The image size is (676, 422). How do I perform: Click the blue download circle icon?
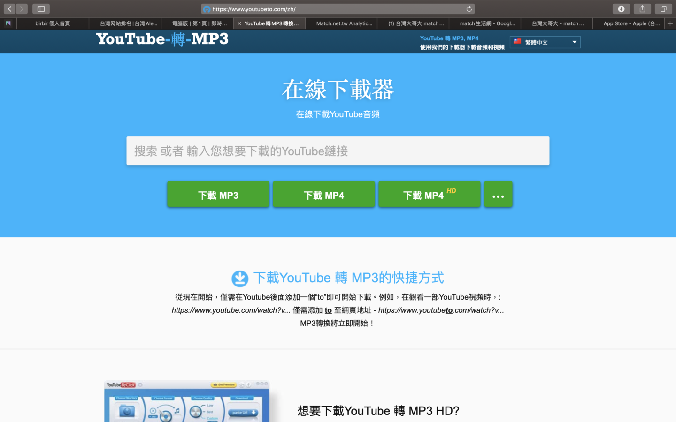pyautogui.click(x=240, y=279)
